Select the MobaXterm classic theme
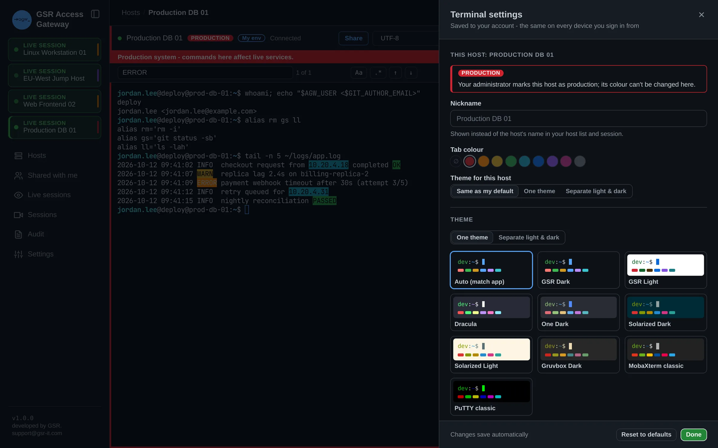Viewport: 718px width, 448px height. coord(666,355)
